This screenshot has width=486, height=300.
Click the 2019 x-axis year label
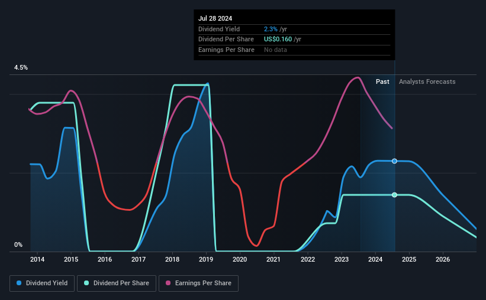point(206,259)
